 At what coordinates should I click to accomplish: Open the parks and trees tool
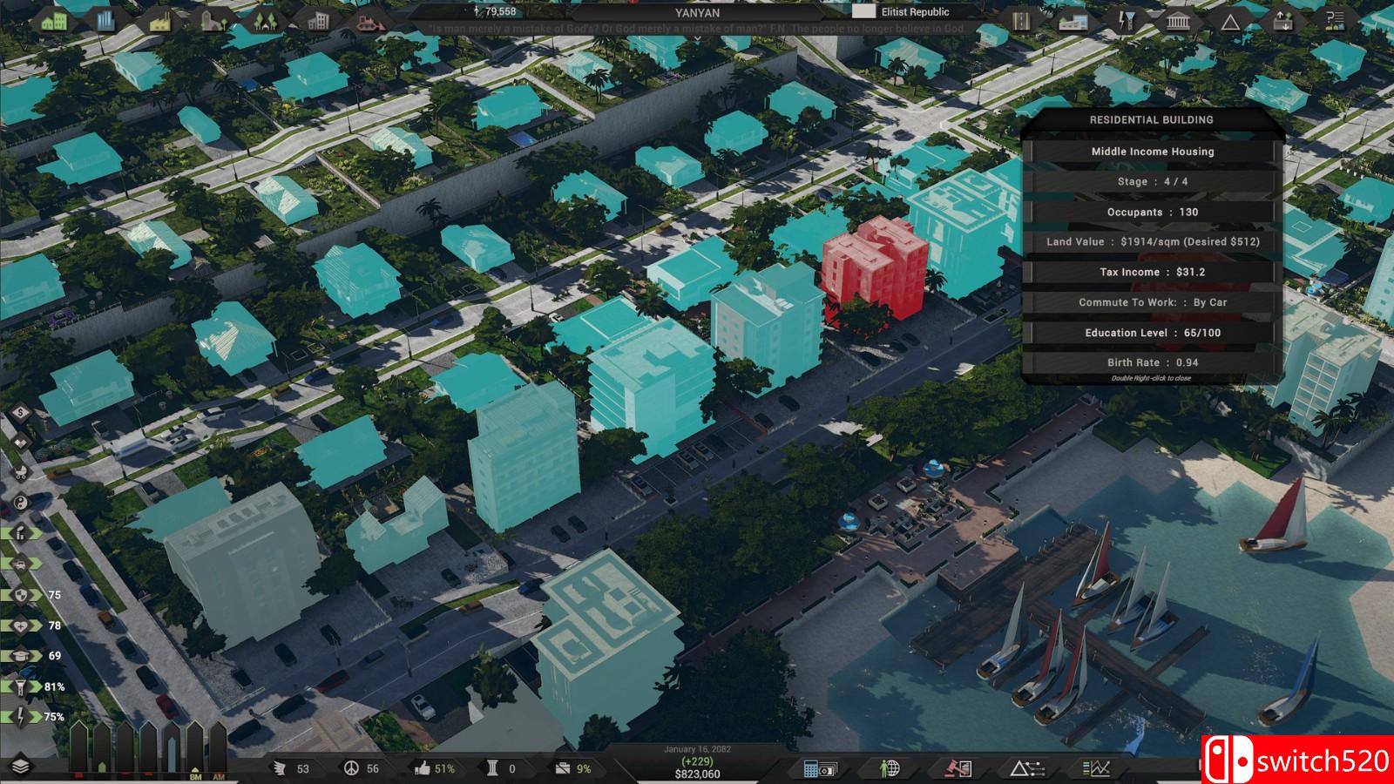point(265,20)
